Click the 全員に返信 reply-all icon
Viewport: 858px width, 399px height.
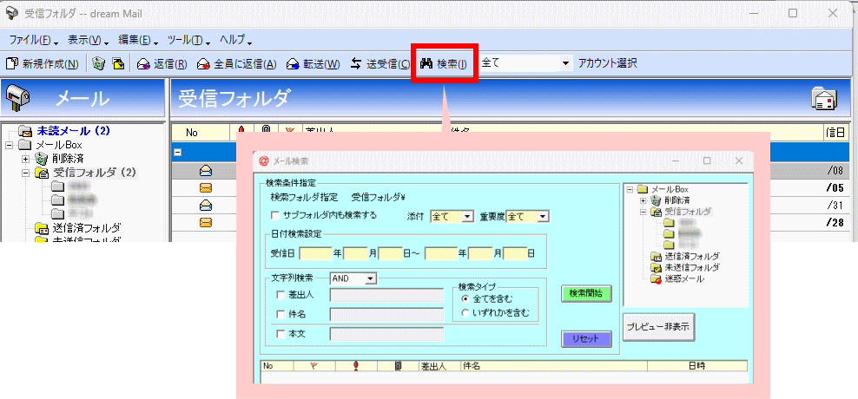(203, 63)
